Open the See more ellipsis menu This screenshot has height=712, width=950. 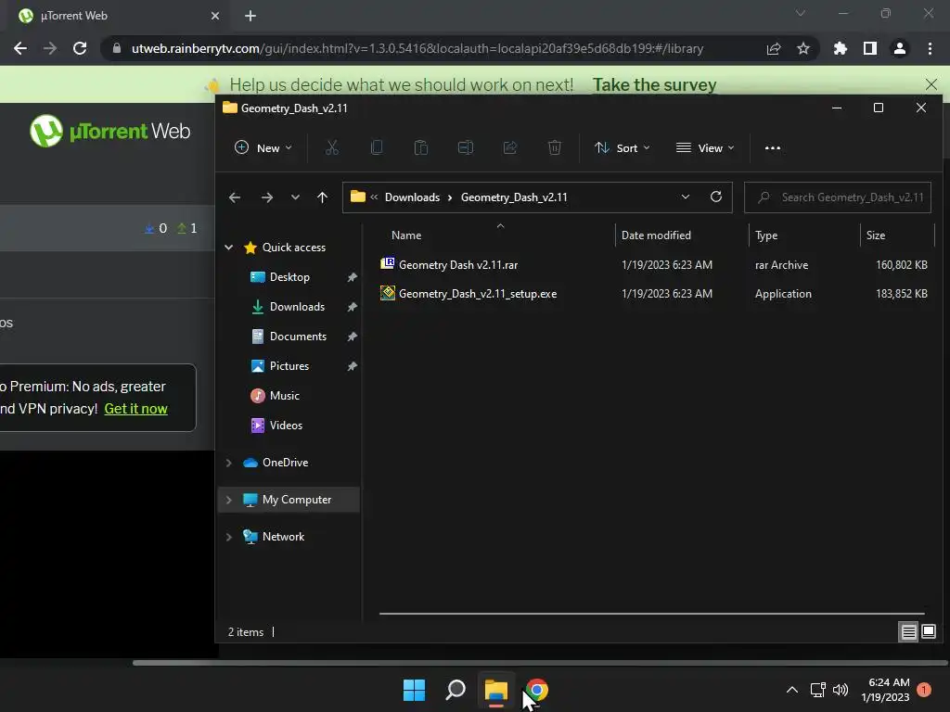(x=773, y=147)
